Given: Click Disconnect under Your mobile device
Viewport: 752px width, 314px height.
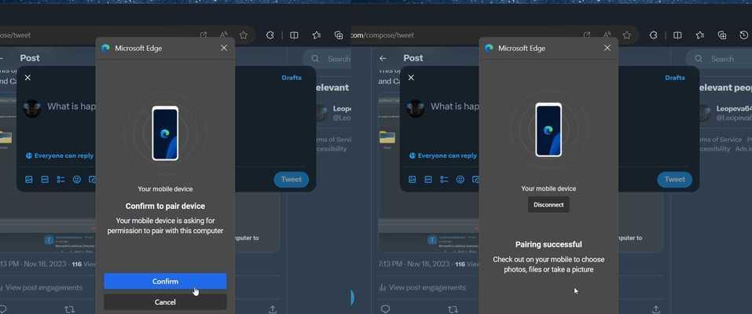Looking at the screenshot, I should coord(548,205).
